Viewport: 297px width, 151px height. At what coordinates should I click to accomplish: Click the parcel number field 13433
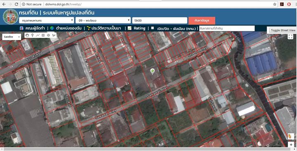[x=160, y=21]
